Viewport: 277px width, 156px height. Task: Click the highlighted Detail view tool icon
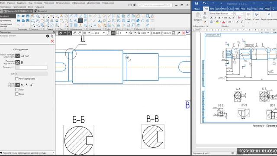tap(81, 21)
